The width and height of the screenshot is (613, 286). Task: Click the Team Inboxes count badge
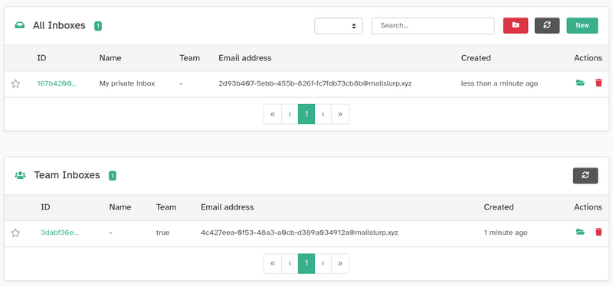112,176
